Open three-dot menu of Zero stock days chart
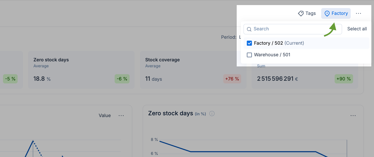The width and height of the screenshot is (374, 157). 353,116
